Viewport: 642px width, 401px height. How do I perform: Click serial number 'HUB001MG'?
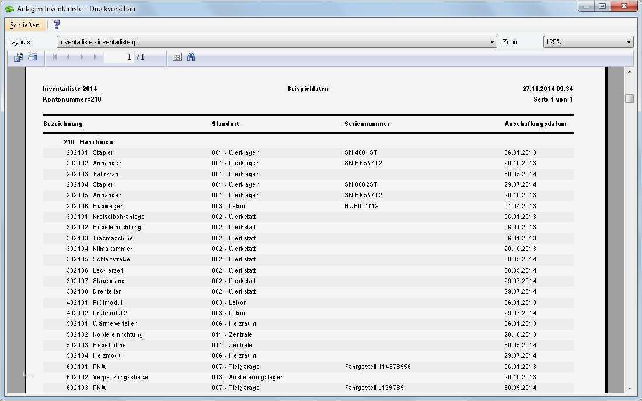click(x=361, y=206)
